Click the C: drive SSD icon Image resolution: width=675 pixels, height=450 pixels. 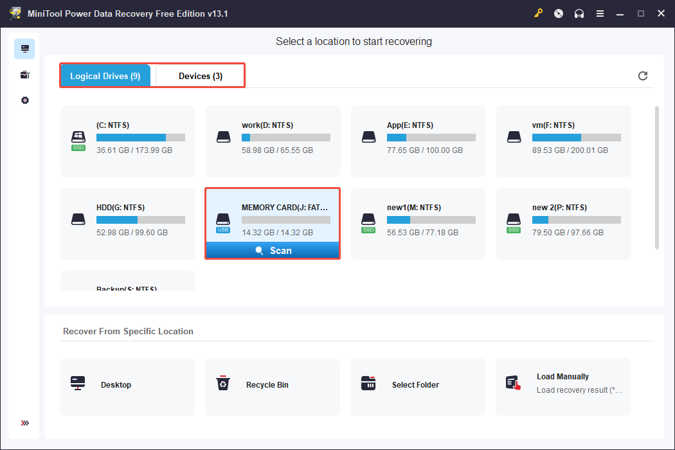78,141
